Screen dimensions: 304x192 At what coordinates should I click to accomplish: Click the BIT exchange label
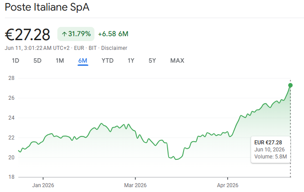coord(93,48)
